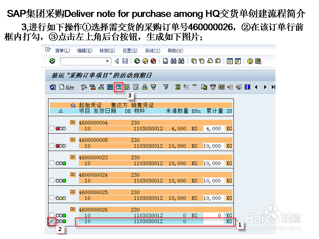
Task: Click the green Back arrow icon
Action: tap(137, 61)
